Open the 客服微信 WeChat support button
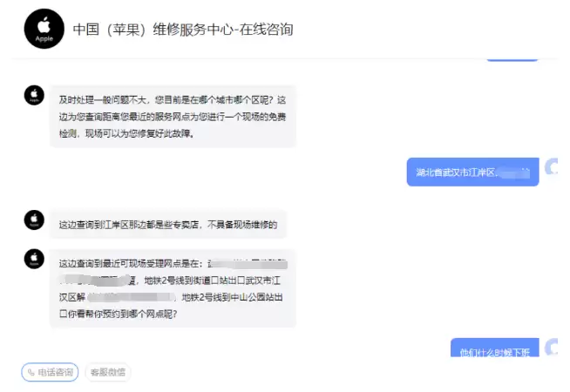Screen dimensions: 570x392 point(108,372)
